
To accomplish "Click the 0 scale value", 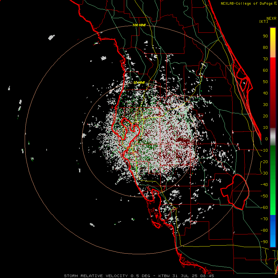I will 267,139.
